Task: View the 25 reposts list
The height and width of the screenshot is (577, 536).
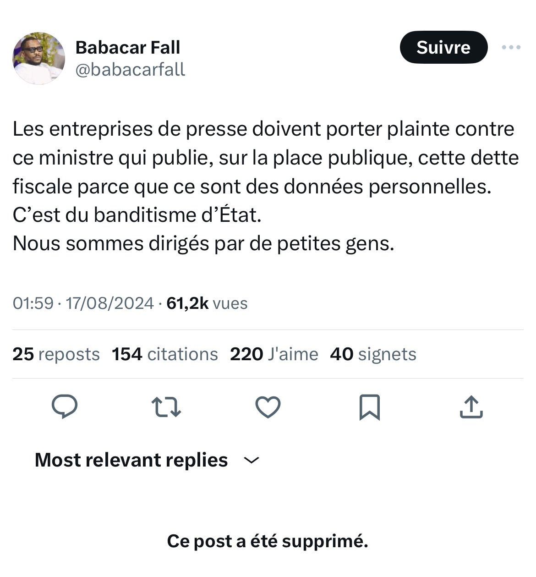Action: point(56,354)
